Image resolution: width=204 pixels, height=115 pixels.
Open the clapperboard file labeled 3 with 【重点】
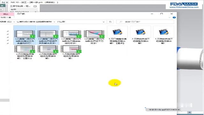(117, 32)
